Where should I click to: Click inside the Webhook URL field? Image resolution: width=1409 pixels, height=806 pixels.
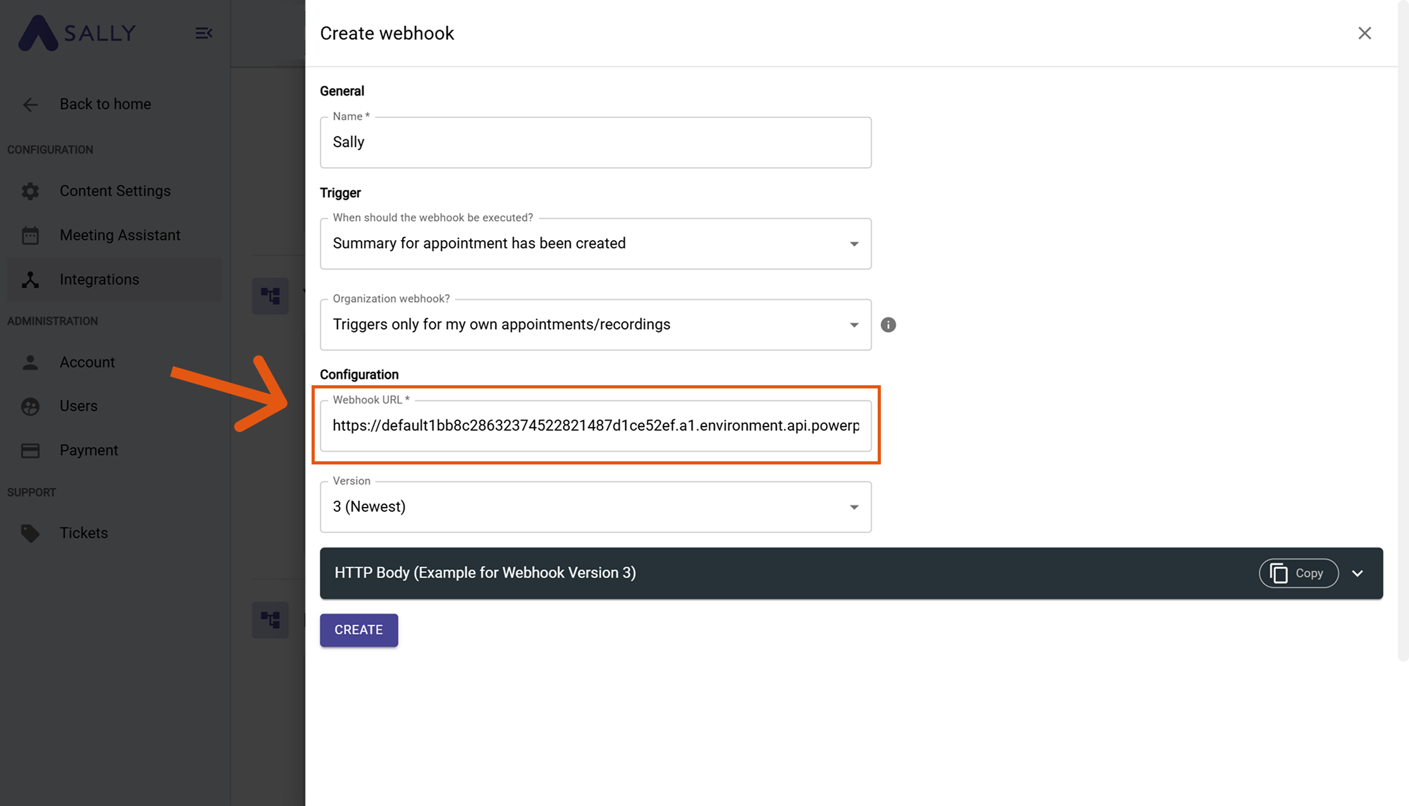[595, 426]
